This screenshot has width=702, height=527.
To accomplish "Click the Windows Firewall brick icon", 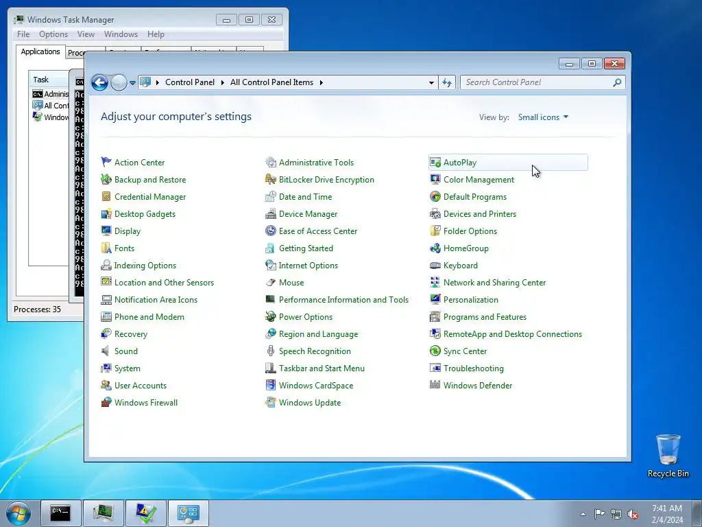I will (x=106, y=402).
